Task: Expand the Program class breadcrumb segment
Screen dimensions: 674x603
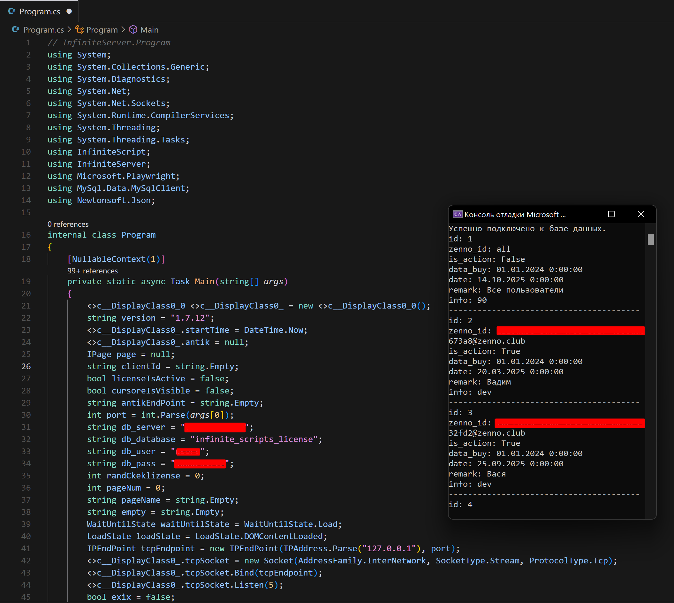Action: pos(102,30)
